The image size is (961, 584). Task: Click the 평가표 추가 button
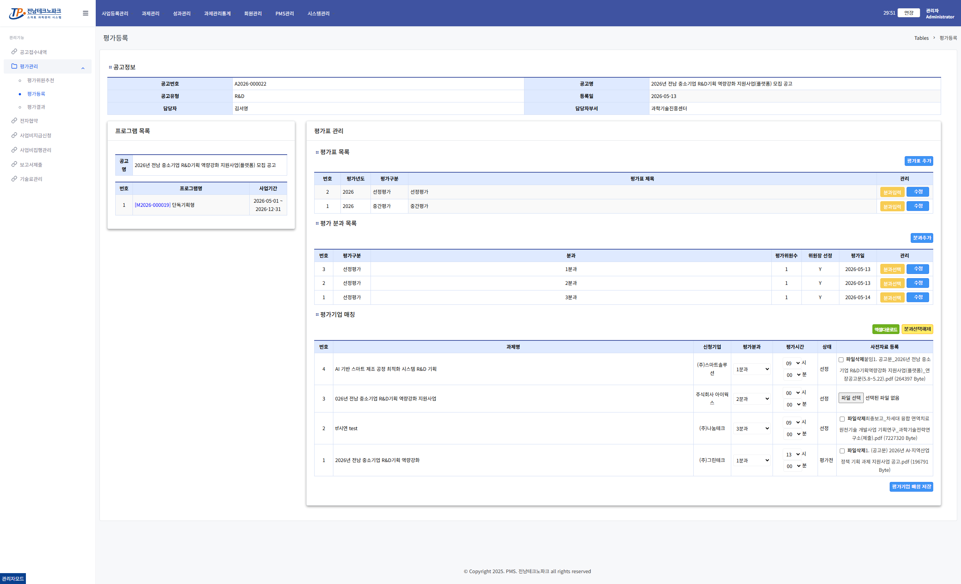point(919,161)
